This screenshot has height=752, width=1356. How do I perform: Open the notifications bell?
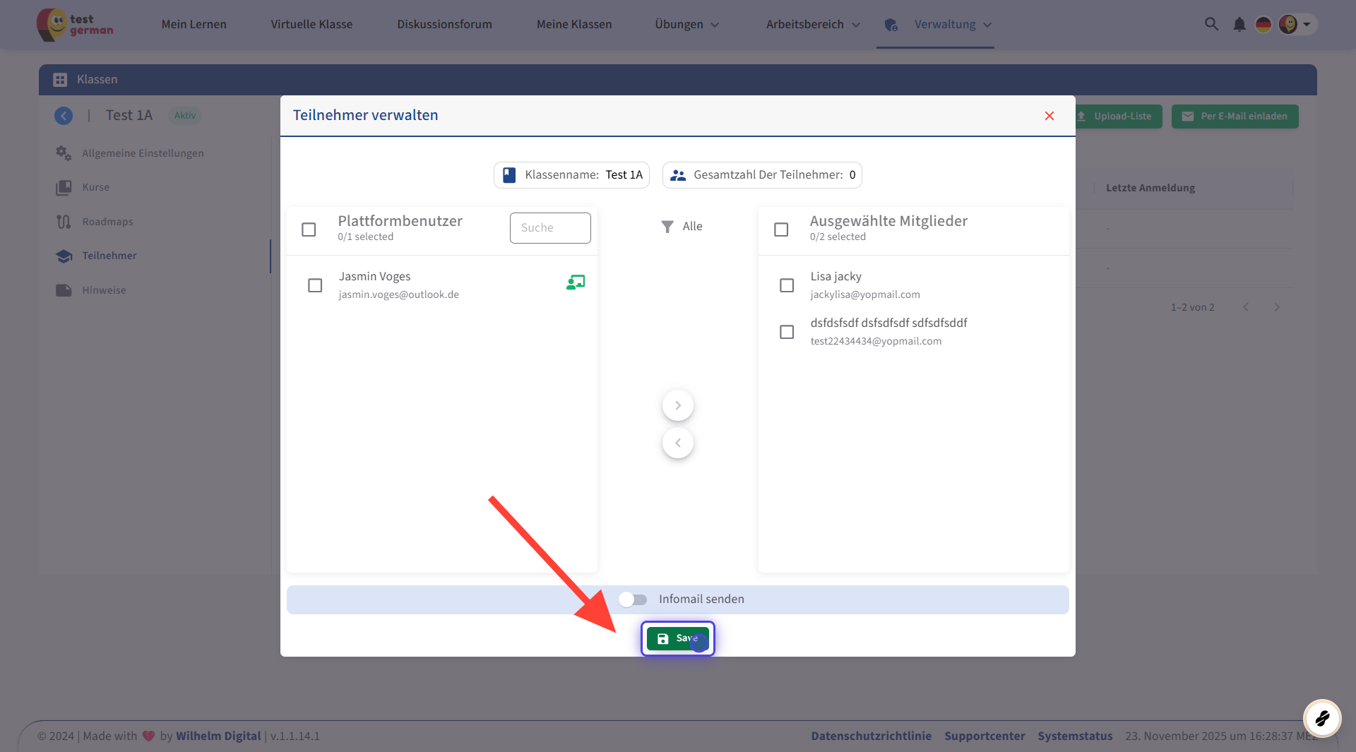(1239, 25)
